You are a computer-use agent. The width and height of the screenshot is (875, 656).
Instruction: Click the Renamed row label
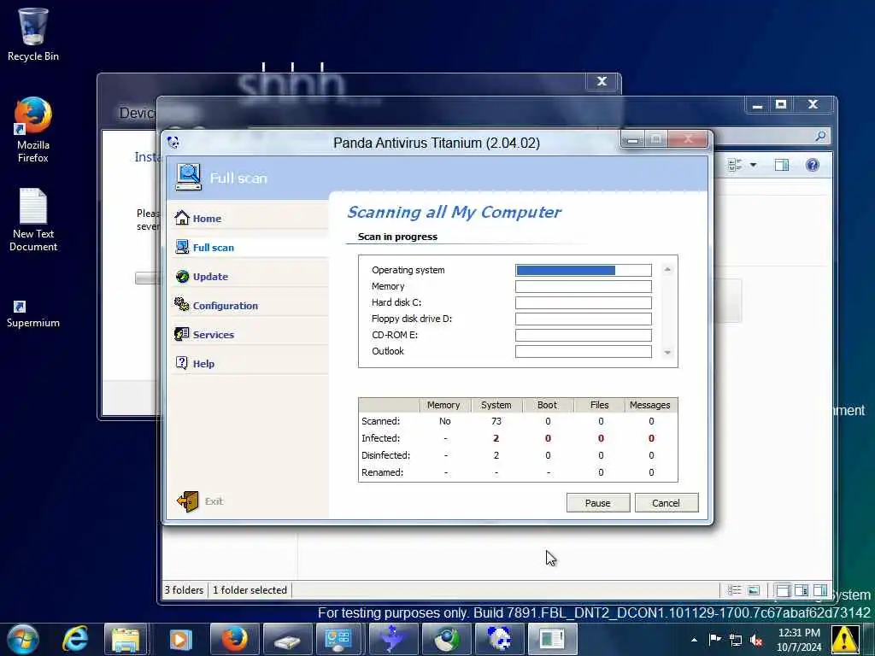click(382, 472)
